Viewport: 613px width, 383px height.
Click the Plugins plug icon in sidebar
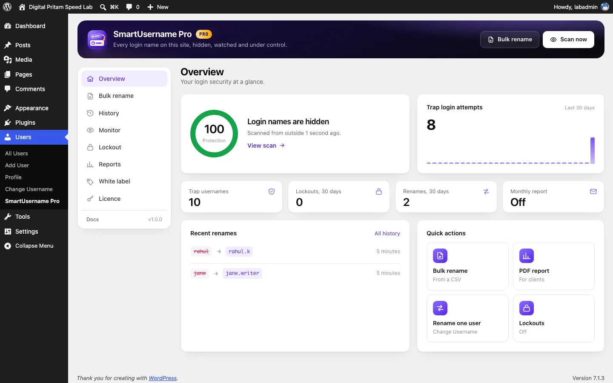[x=8, y=123]
